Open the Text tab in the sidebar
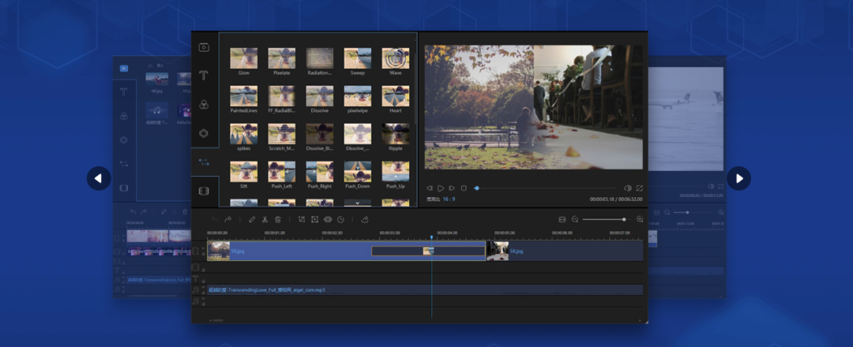Viewport: 853px width, 347px height. click(x=204, y=76)
